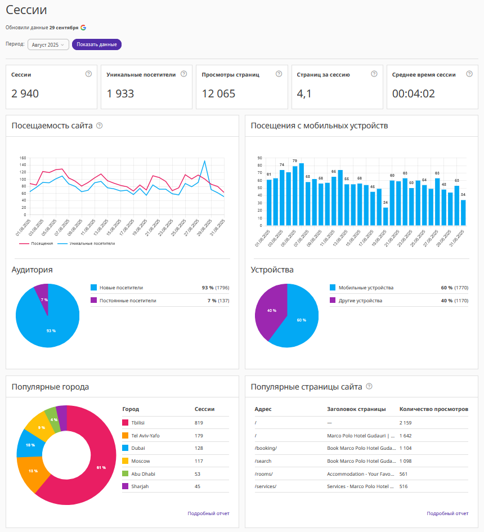
Task: Click help icon on Уникальные посетители card
Action: point(183,74)
